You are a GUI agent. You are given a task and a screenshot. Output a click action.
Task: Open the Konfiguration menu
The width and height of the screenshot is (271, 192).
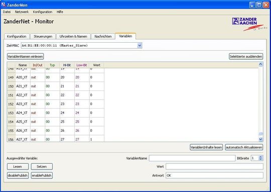point(43,12)
